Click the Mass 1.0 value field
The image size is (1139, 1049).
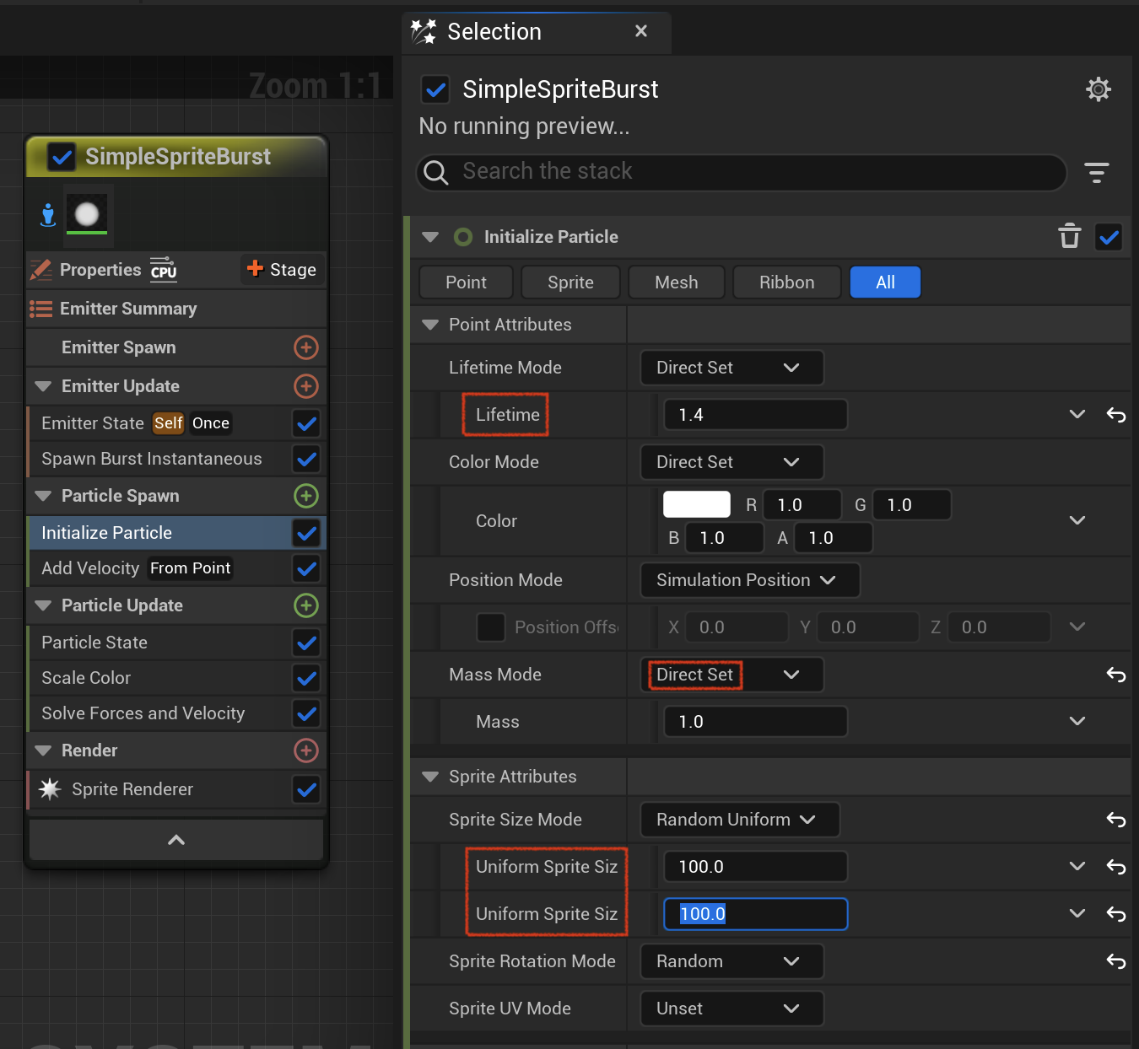(756, 721)
